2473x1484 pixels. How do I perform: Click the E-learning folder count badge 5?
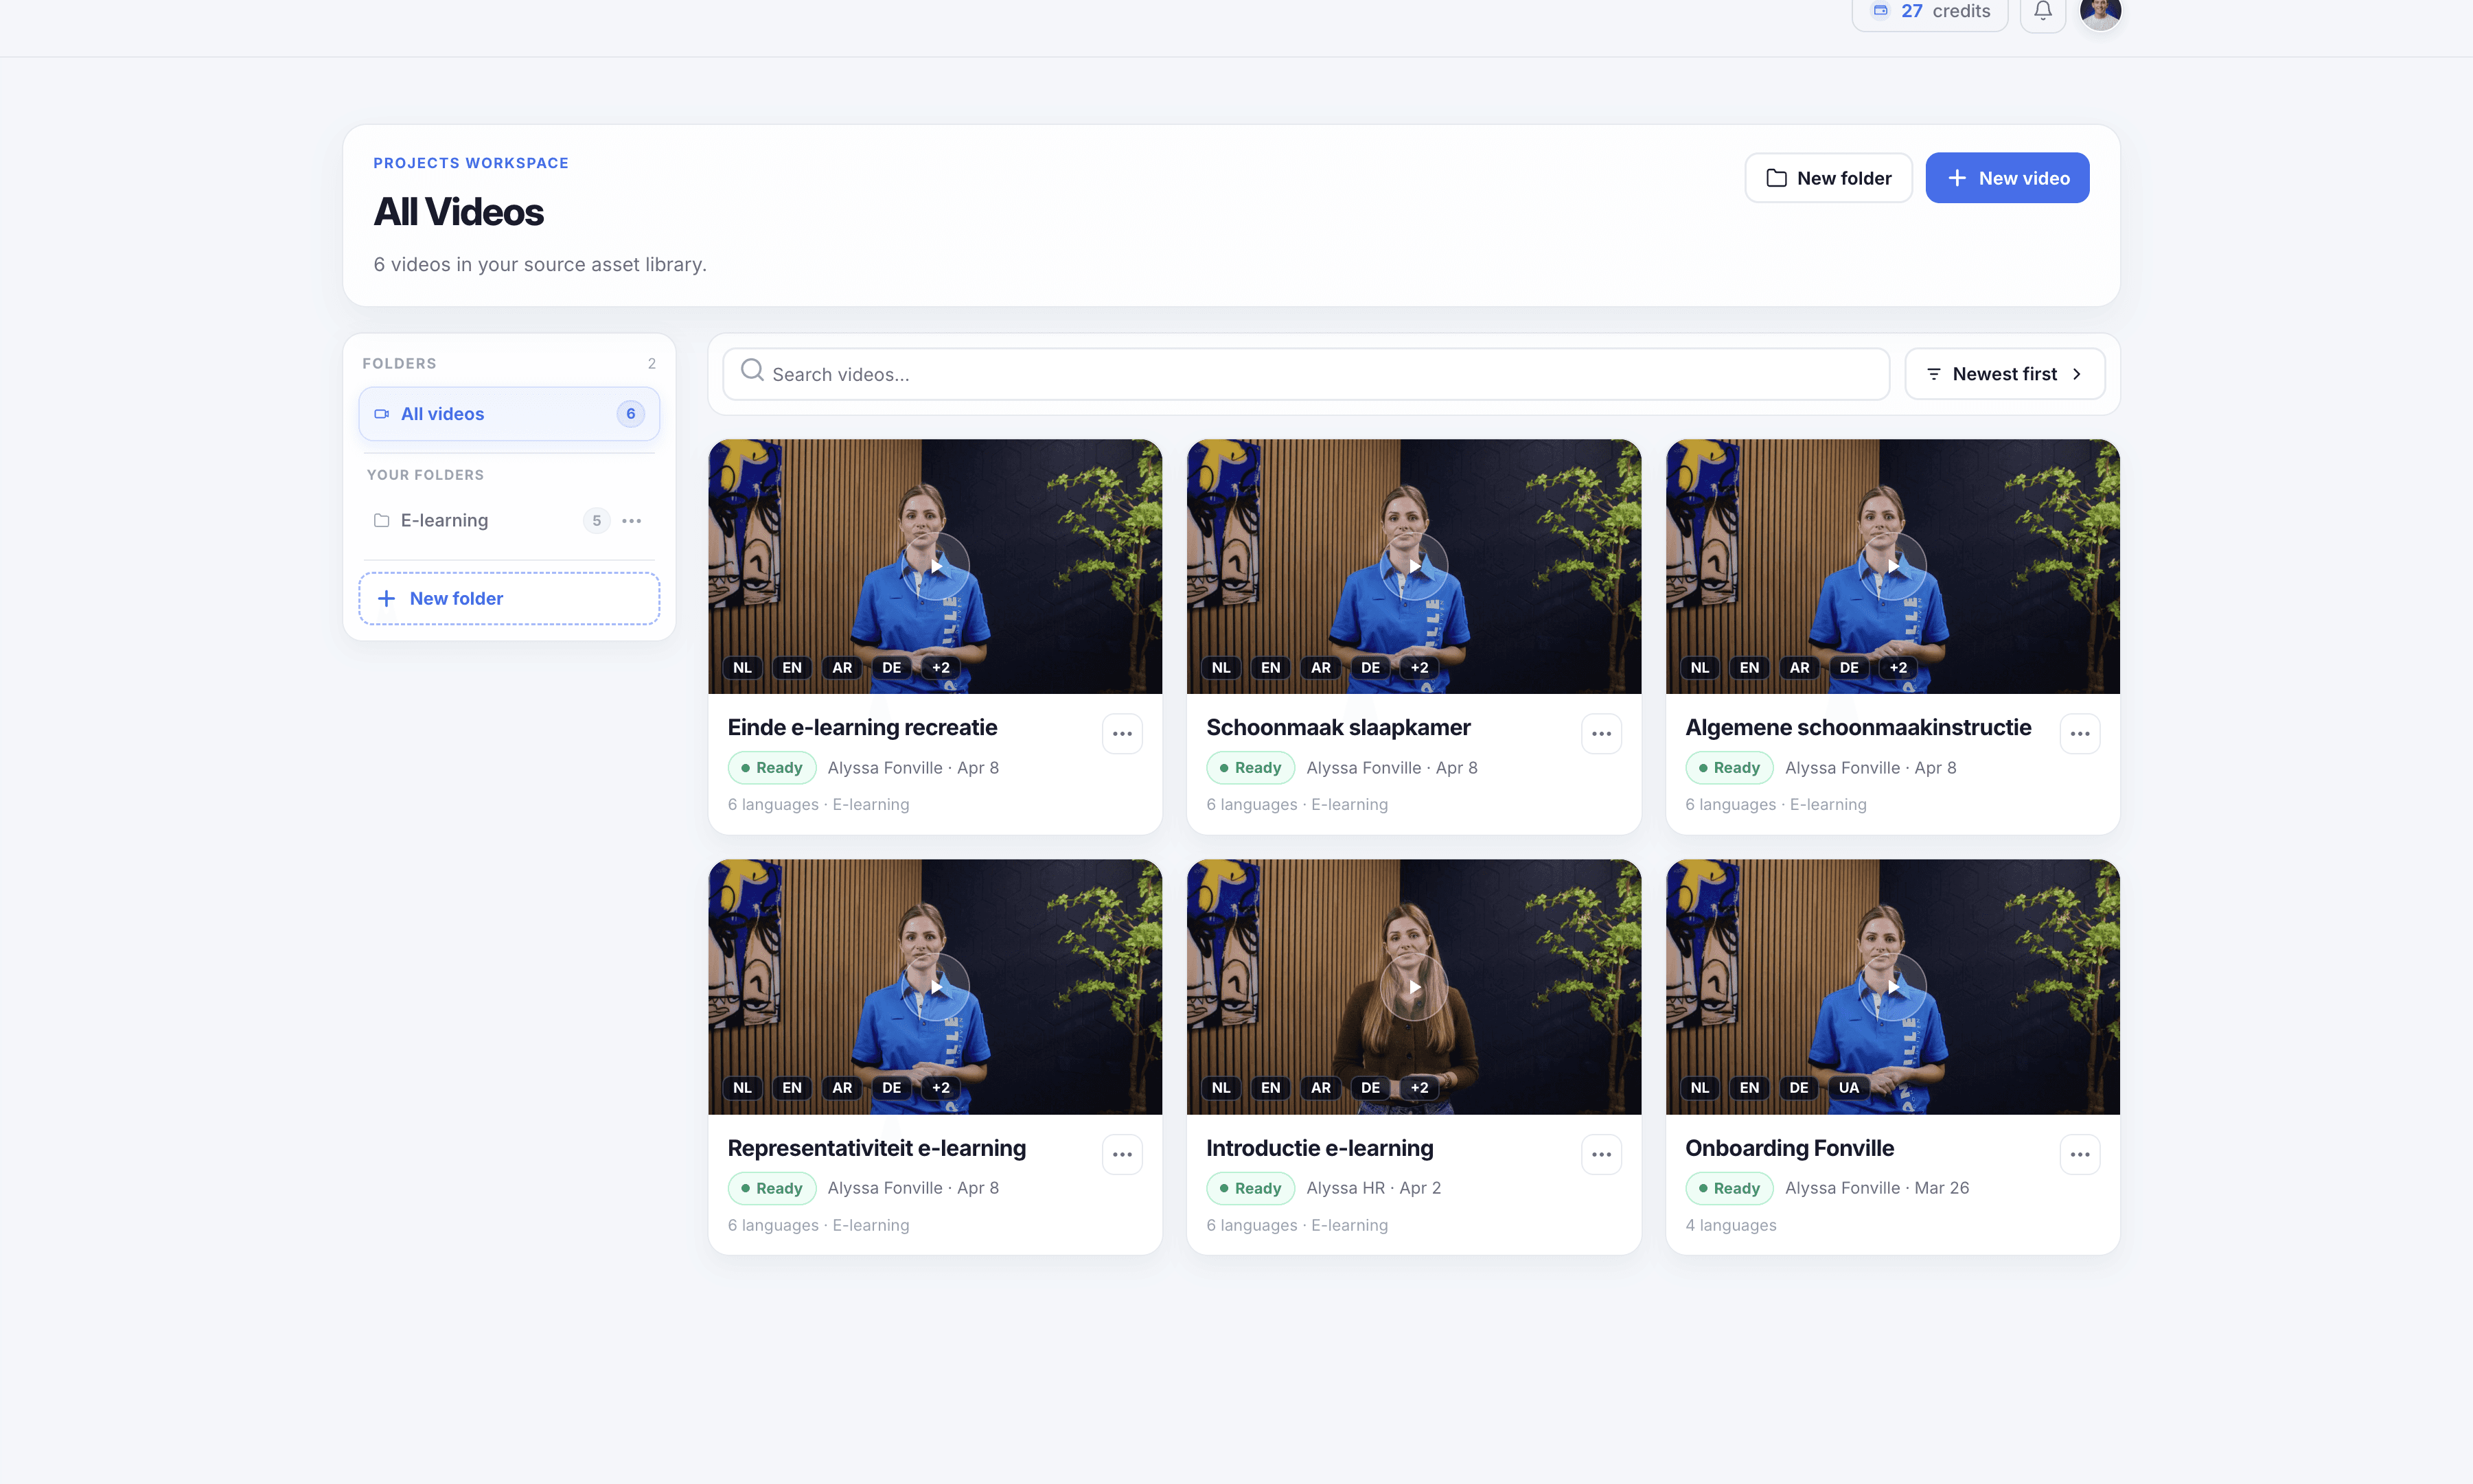(596, 520)
